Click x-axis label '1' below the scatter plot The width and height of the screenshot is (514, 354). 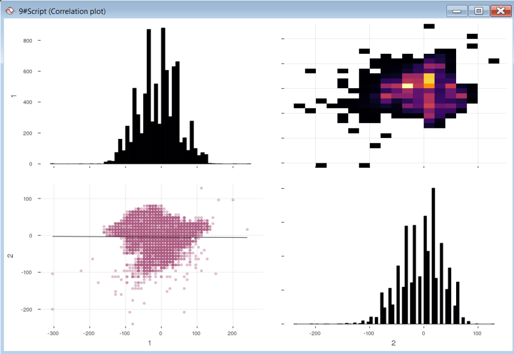click(x=149, y=343)
